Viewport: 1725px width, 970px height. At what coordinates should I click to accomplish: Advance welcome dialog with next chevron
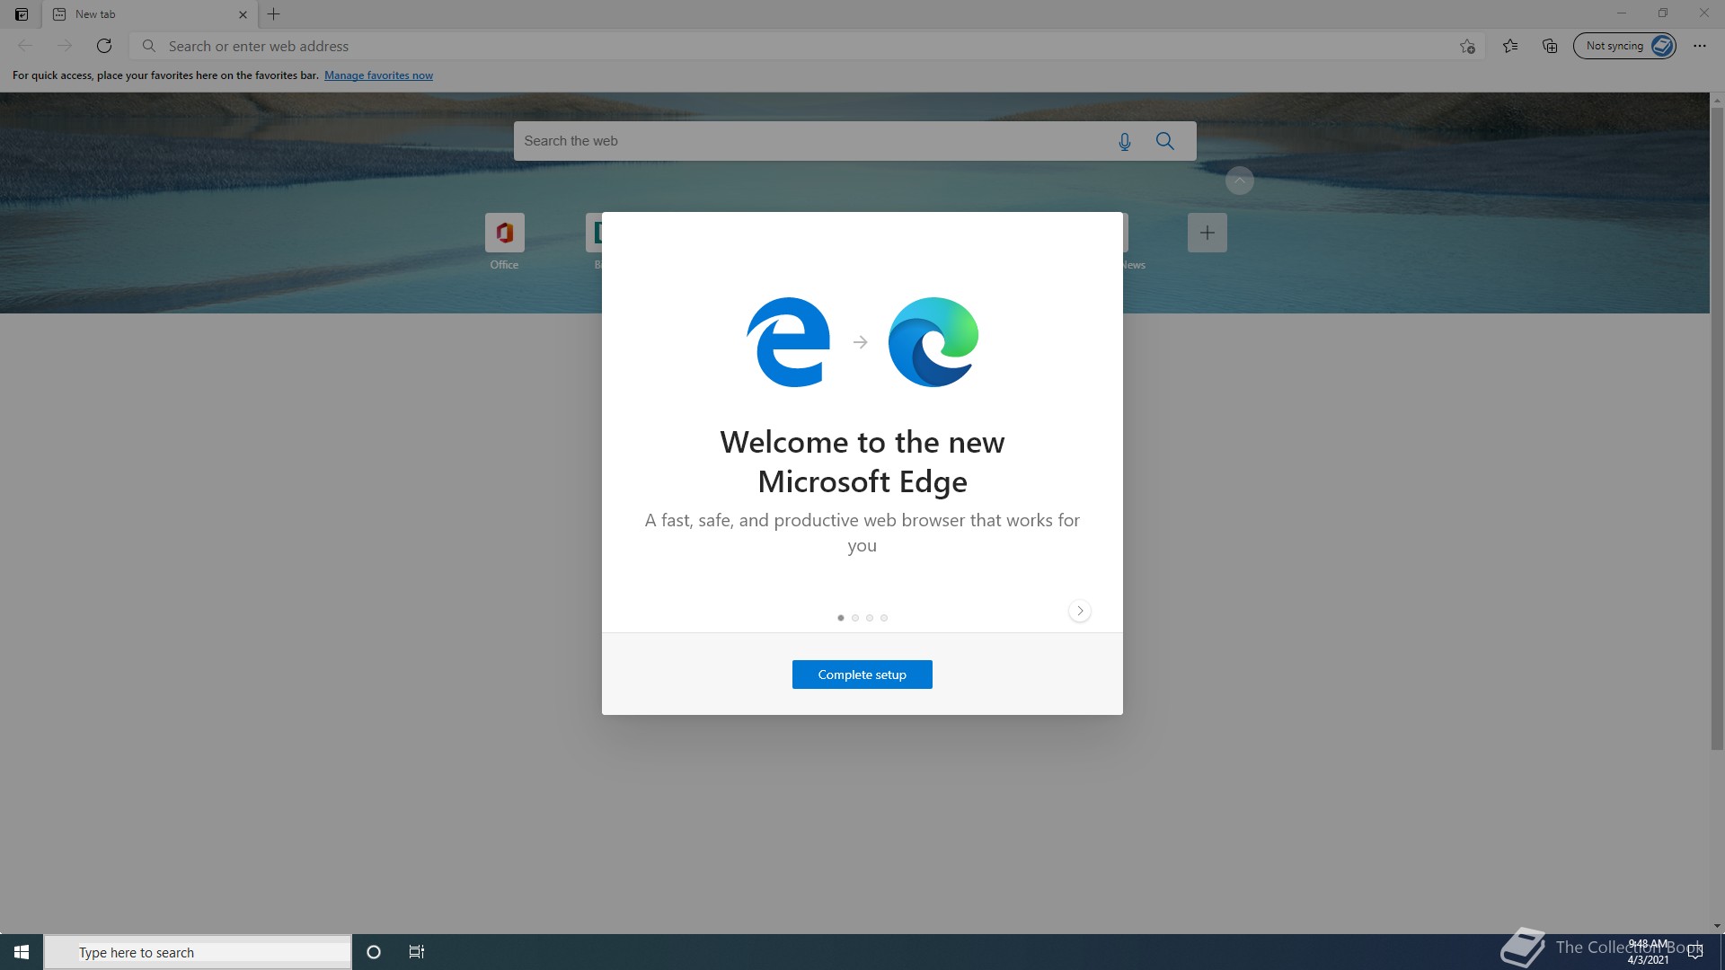(1080, 611)
